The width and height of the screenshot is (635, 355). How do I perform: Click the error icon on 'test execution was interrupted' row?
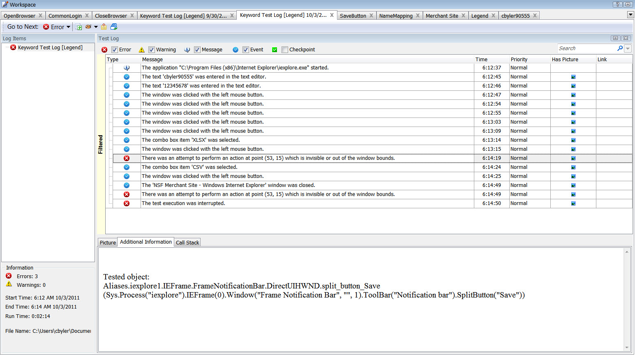(x=127, y=203)
